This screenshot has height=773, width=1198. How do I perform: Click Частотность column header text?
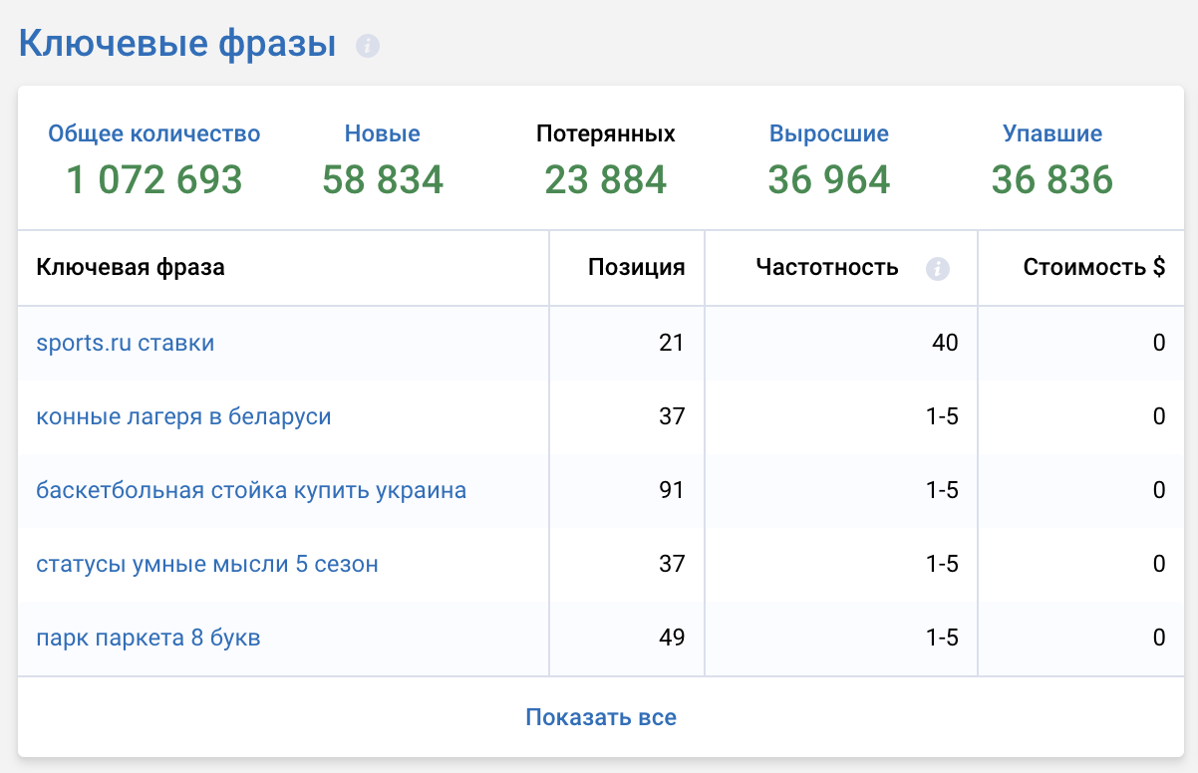tap(827, 267)
